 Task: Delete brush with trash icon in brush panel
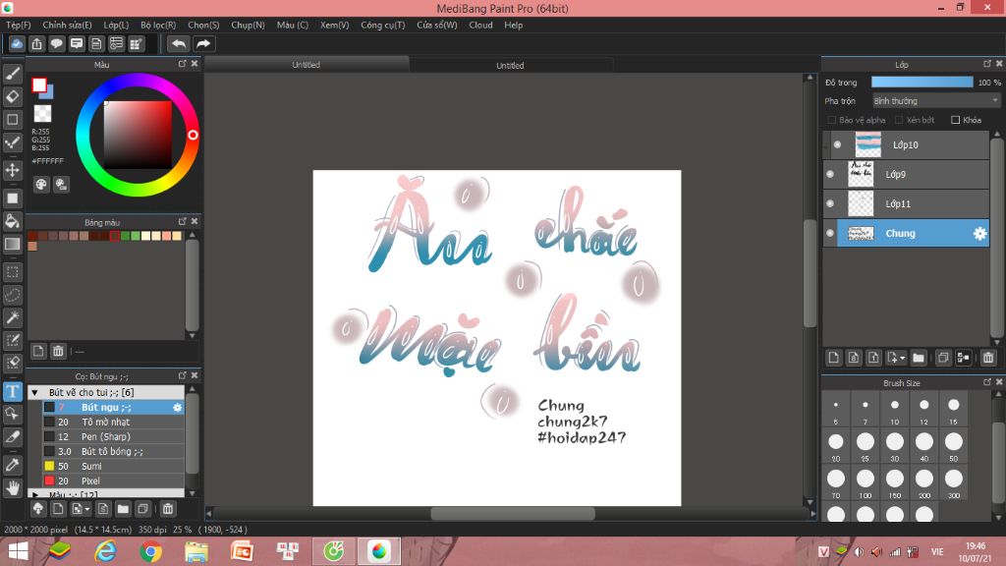[167, 509]
